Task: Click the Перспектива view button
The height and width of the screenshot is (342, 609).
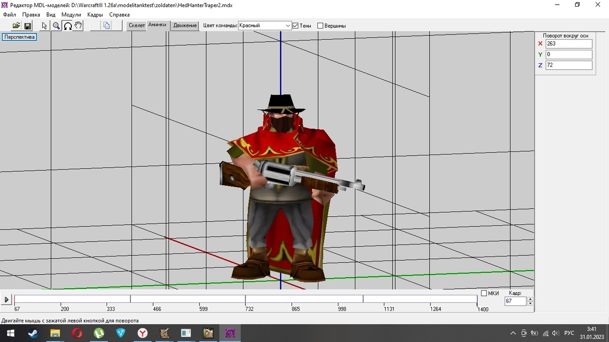Action: point(20,37)
